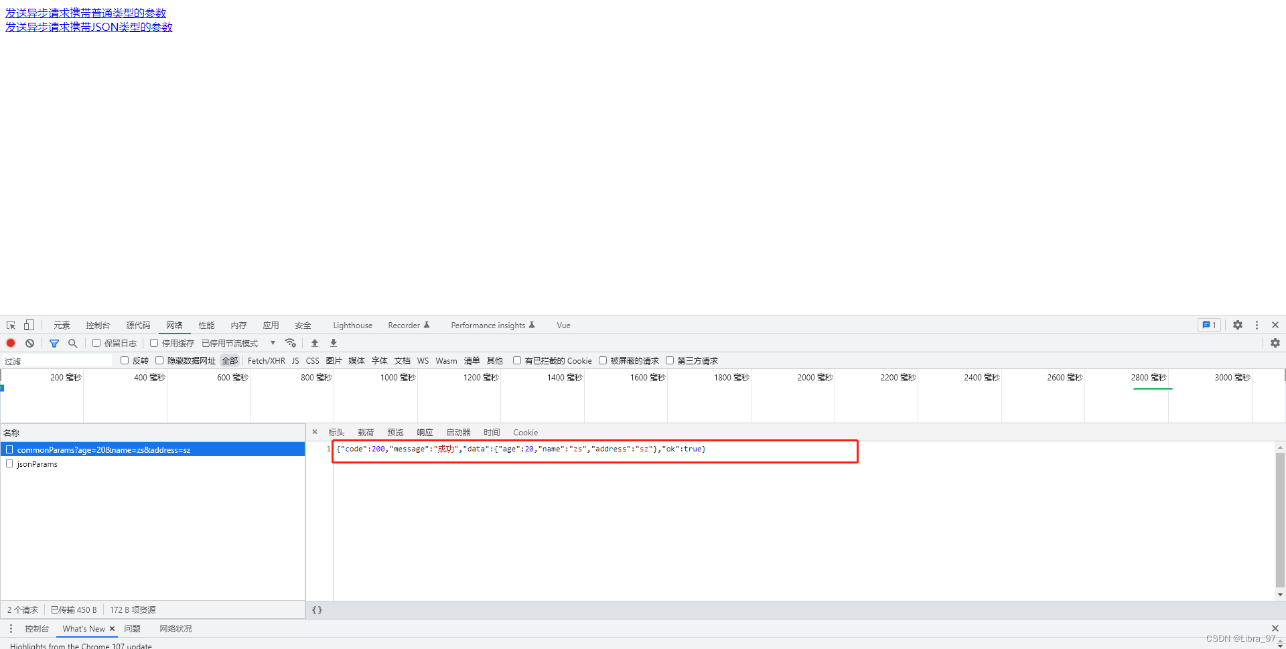Expand the drawer three-dot menu
Image resolution: width=1286 pixels, height=649 pixels.
tap(11, 628)
